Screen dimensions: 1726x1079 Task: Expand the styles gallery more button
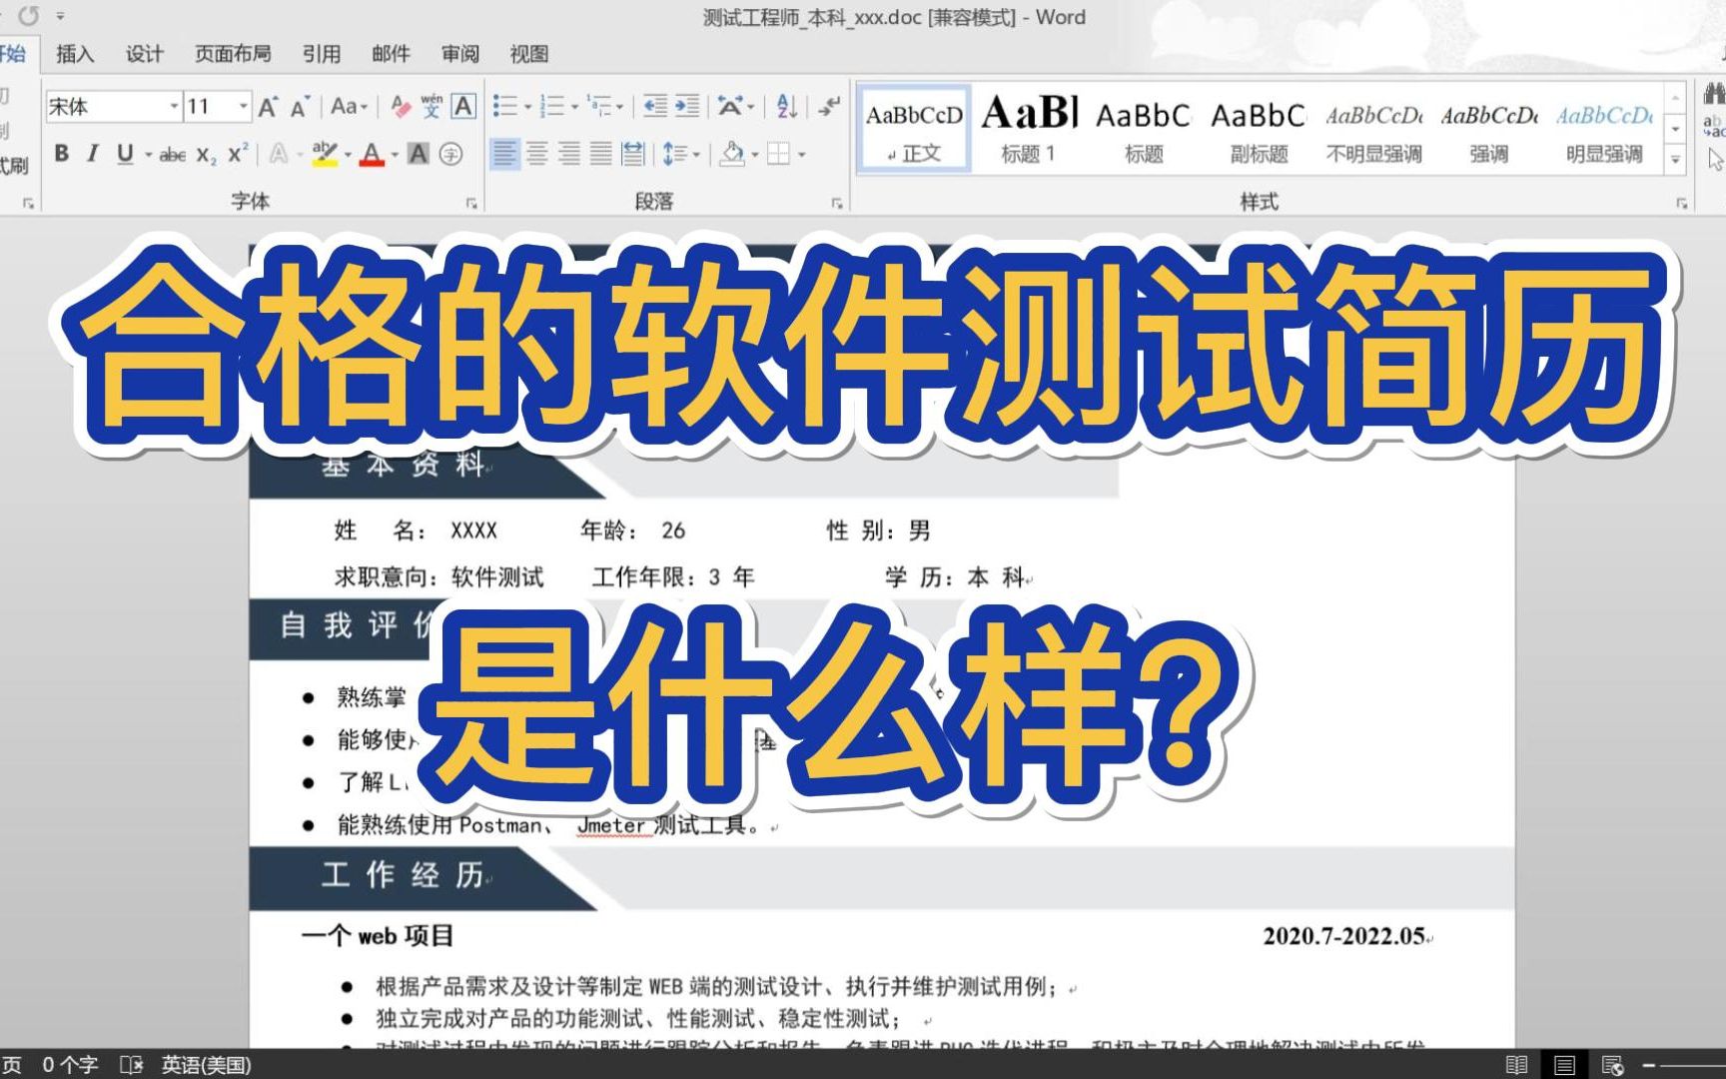pos(1676,159)
